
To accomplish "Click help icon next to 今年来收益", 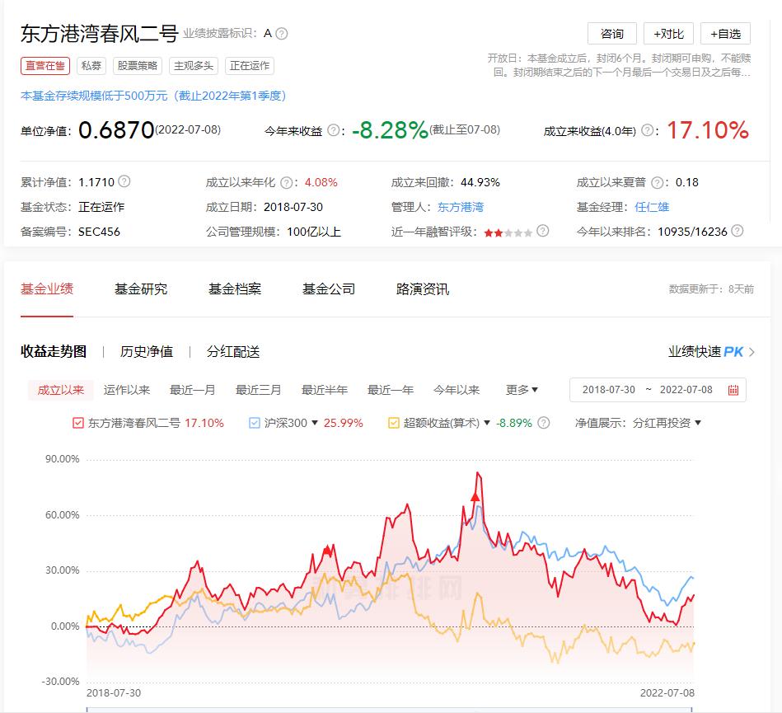I will pos(333,131).
